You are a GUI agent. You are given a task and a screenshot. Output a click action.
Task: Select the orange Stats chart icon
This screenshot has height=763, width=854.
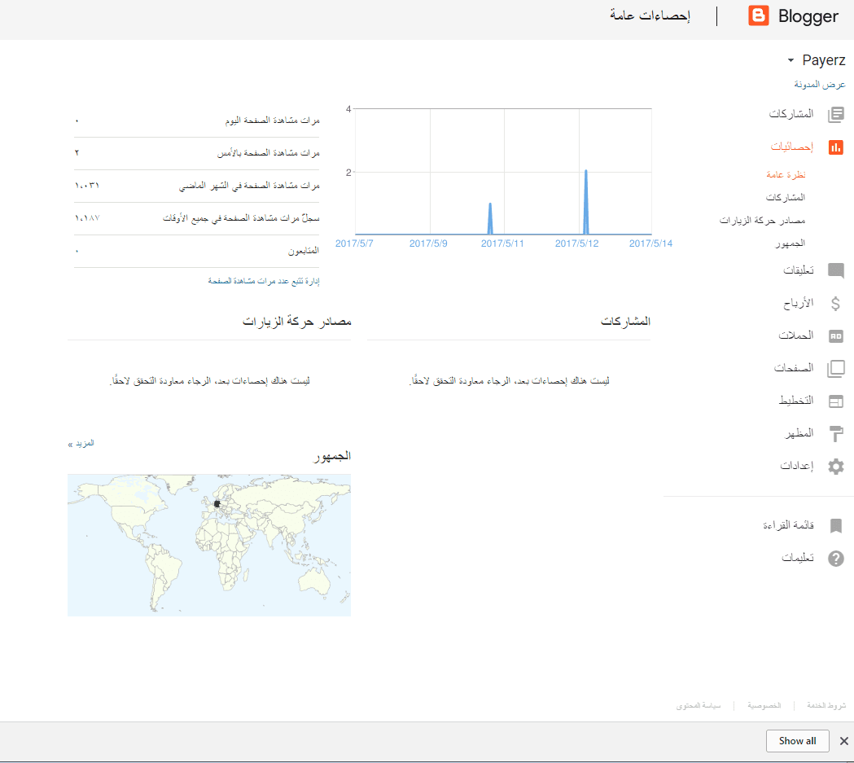click(x=835, y=147)
